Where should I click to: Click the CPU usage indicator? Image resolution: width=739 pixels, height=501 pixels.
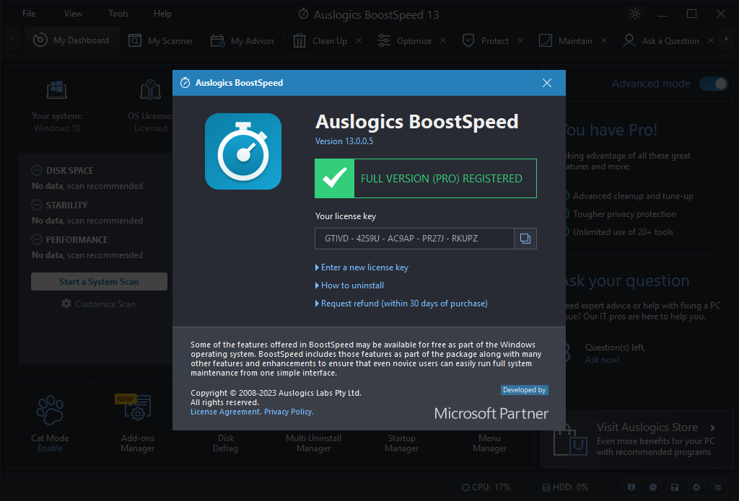pos(486,487)
